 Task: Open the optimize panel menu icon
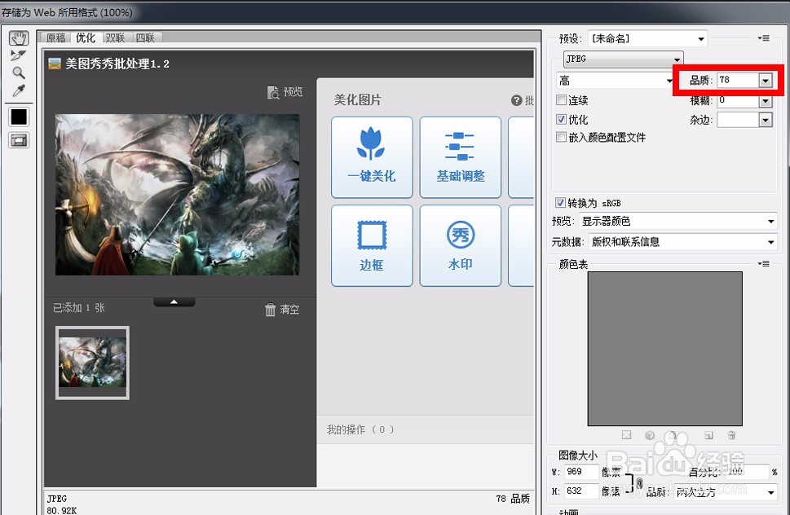click(764, 38)
